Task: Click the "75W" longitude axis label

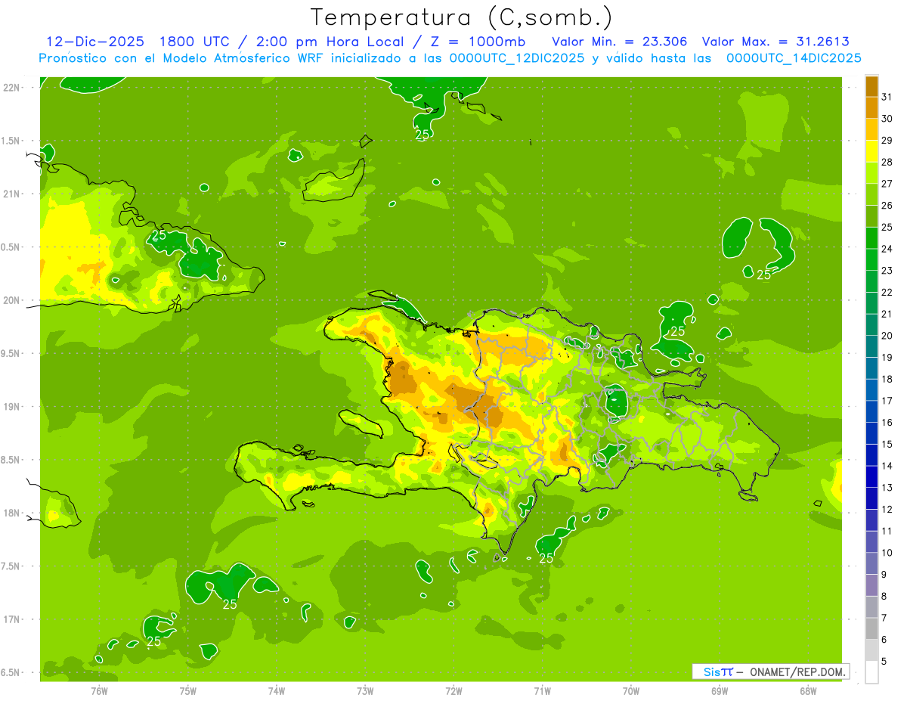Action: [x=187, y=690]
